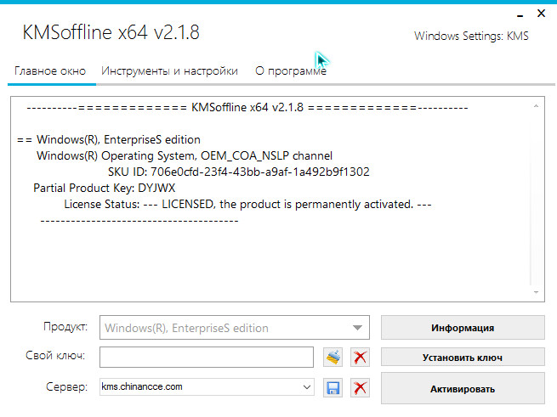The image size is (557, 417).
Task: Click red X next to Свой ключ field
Action: pos(360,358)
